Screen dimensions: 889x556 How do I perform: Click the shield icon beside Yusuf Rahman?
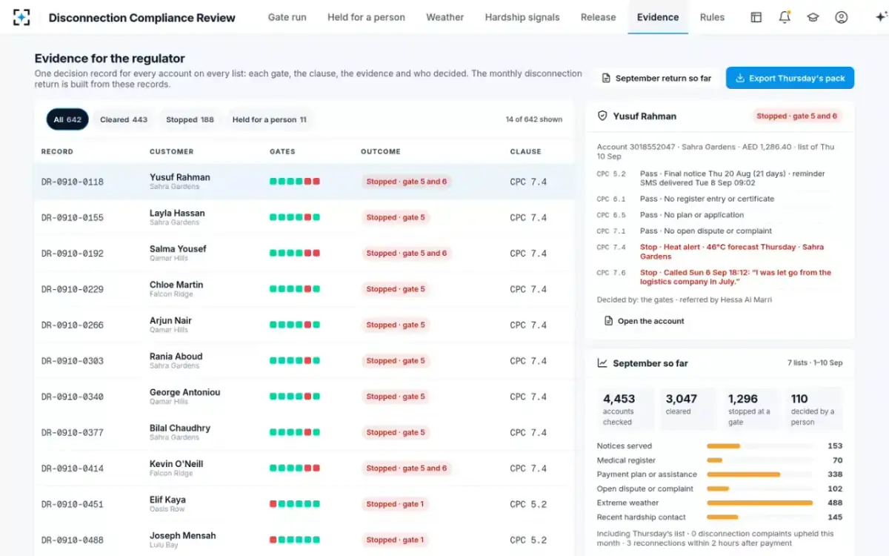[602, 116]
